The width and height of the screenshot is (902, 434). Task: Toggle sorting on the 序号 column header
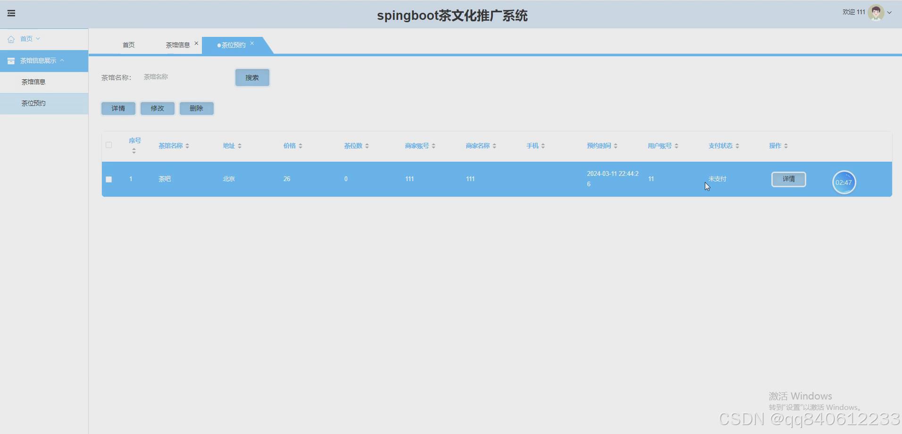(x=134, y=145)
